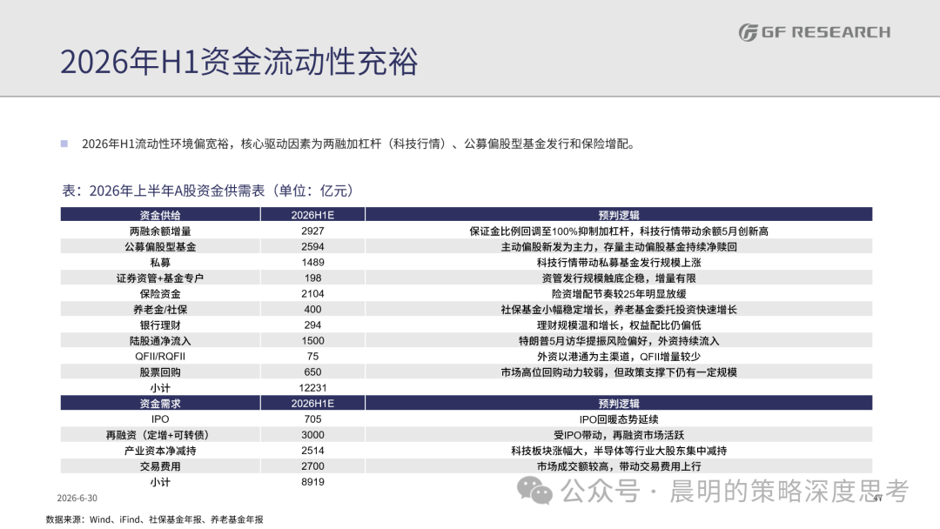Click the value 2927 for 两融余额增量
The height and width of the screenshot is (529, 940).
tap(313, 231)
